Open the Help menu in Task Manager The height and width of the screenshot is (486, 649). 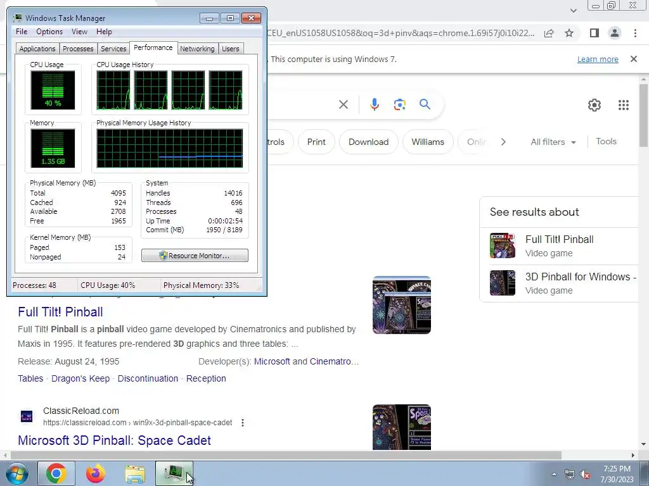coord(104,32)
